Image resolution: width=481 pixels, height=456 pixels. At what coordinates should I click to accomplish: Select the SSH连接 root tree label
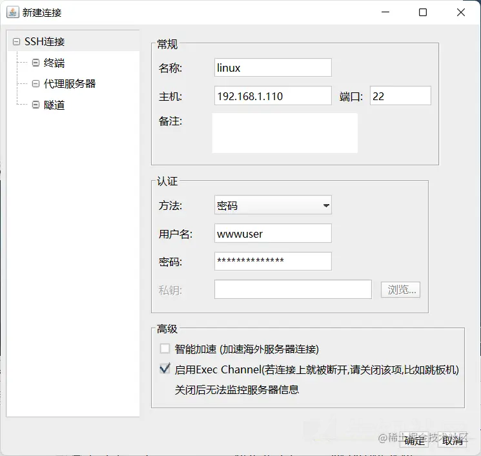(x=45, y=41)
